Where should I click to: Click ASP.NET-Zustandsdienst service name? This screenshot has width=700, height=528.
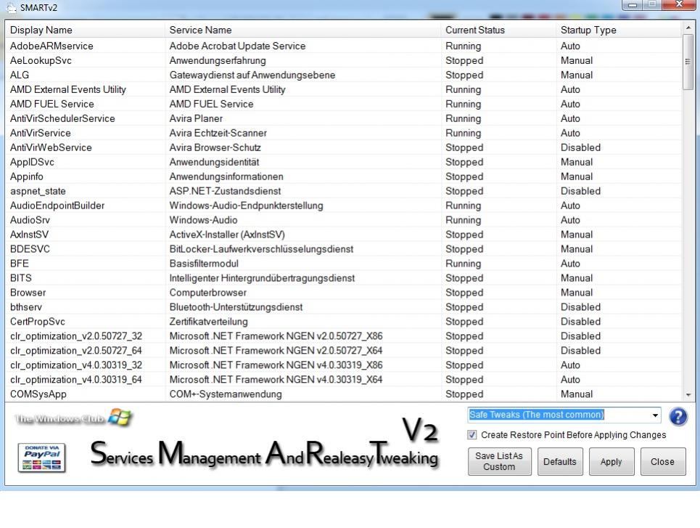click(x=225, y=191)
